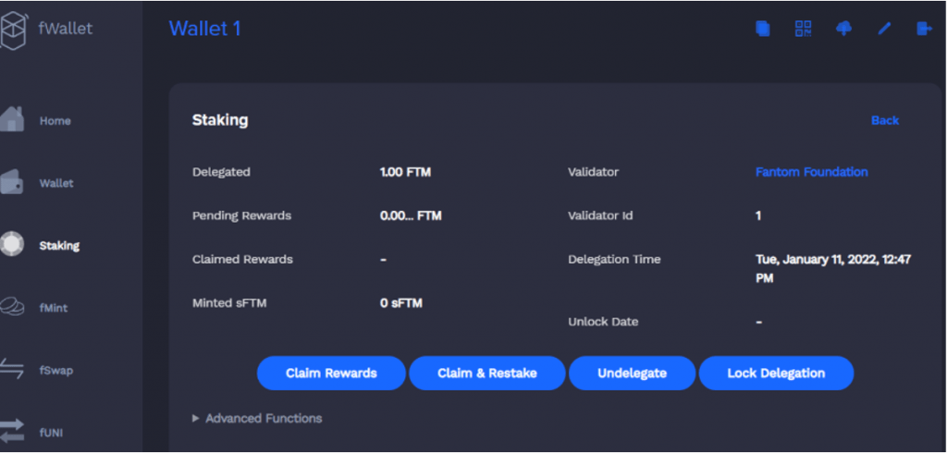This screenshot has height=453, width=947.
Task: Click the Back link
Action: point(884,120)
